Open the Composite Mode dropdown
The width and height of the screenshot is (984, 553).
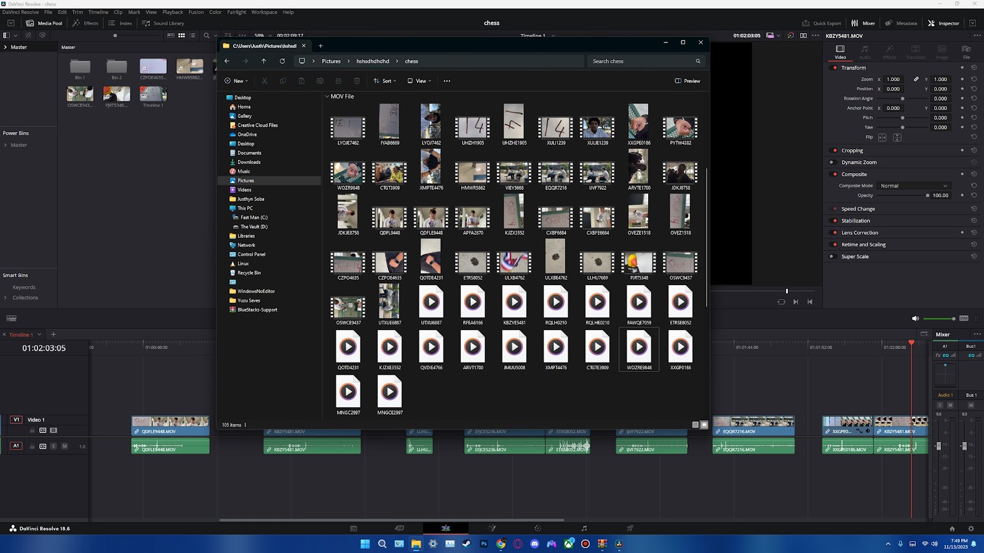coord(914,186)
